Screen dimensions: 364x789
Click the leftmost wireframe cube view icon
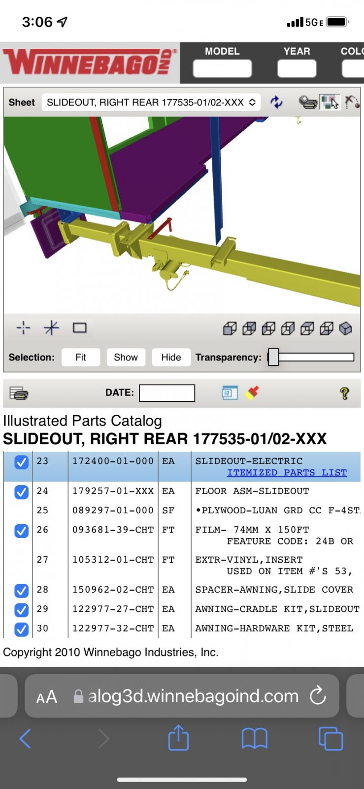tap(230, 328)
